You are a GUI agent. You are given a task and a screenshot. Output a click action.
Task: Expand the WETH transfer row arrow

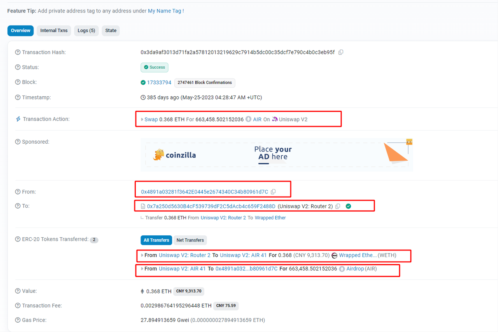coord(142,256)
